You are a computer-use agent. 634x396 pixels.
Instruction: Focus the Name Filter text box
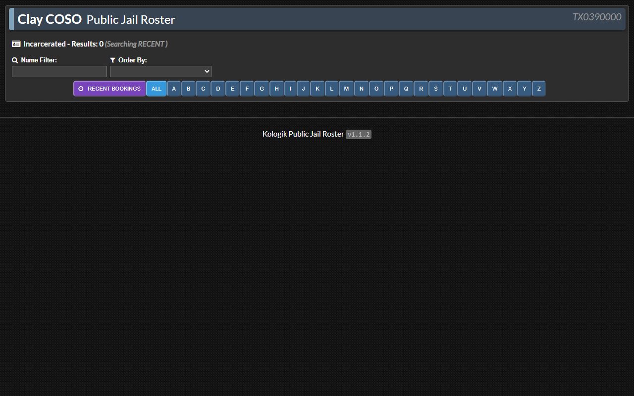[59, 72]
